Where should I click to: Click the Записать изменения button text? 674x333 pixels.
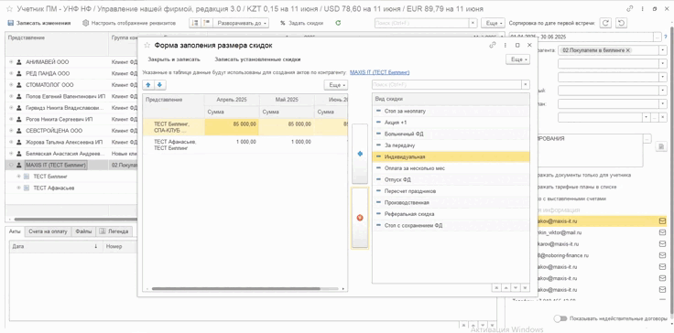coord(43,23)
